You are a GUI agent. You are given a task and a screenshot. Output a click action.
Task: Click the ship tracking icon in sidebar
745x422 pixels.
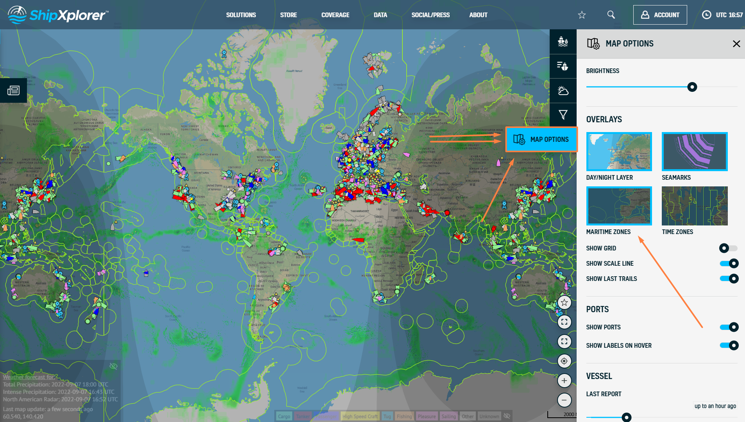563,41
